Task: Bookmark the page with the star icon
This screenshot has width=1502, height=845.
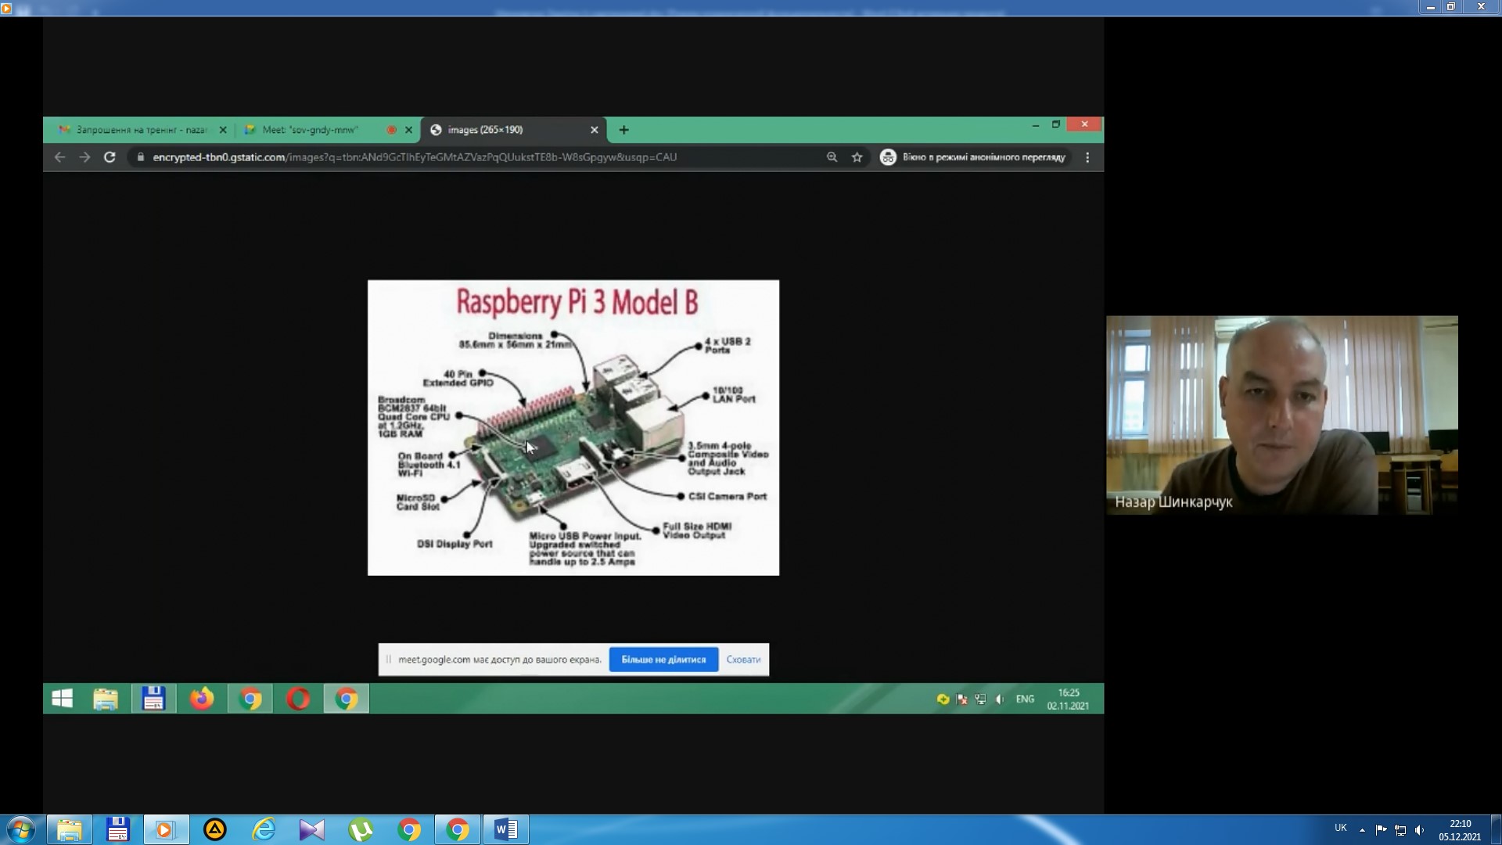Action: coord(857,157)
